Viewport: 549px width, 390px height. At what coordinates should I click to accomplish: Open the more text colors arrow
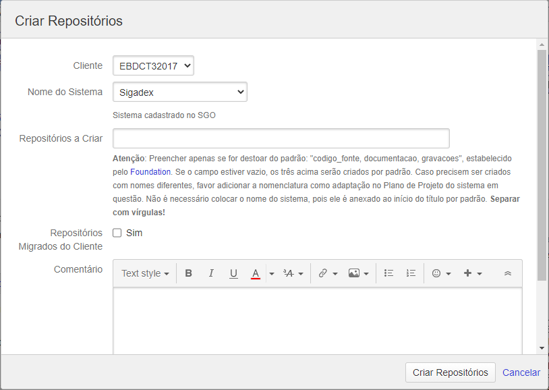pos(272,273)
